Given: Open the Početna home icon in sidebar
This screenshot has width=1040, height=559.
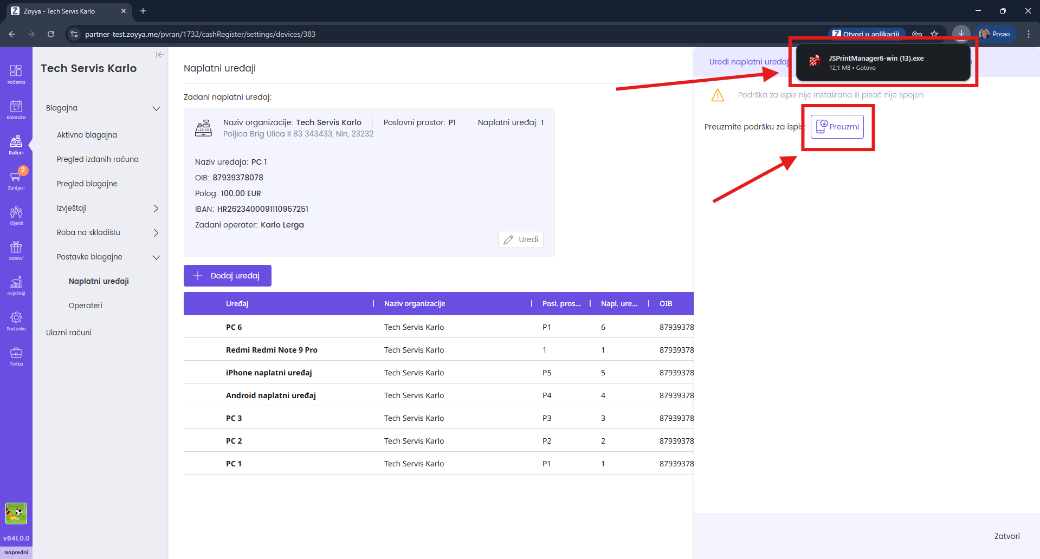Looking at the screenshot, I should [16, 74].
